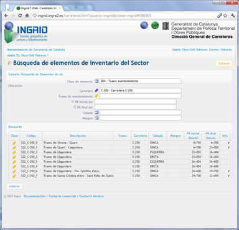Click the yellow Tramo de mantenimiento icon

[x=96, y=96]
